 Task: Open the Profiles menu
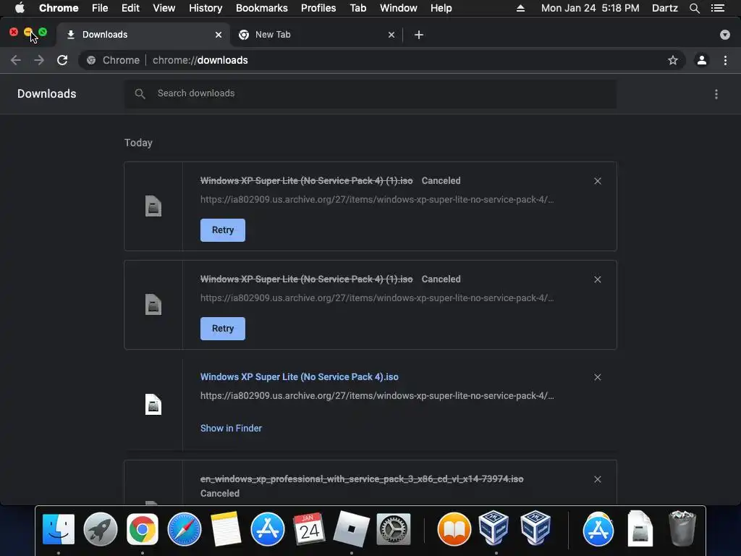[x=318, y=8]
